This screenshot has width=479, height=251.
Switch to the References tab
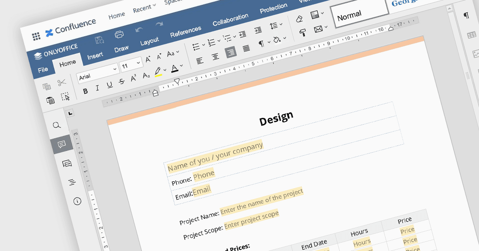click(186, 32)
